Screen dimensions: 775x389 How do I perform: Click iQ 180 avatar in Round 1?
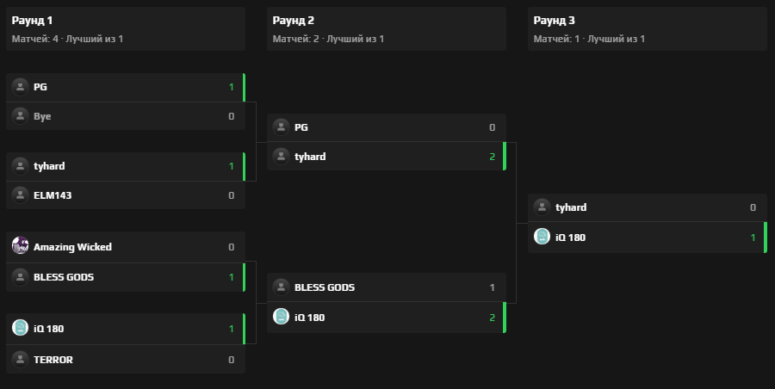pos(21,328)
